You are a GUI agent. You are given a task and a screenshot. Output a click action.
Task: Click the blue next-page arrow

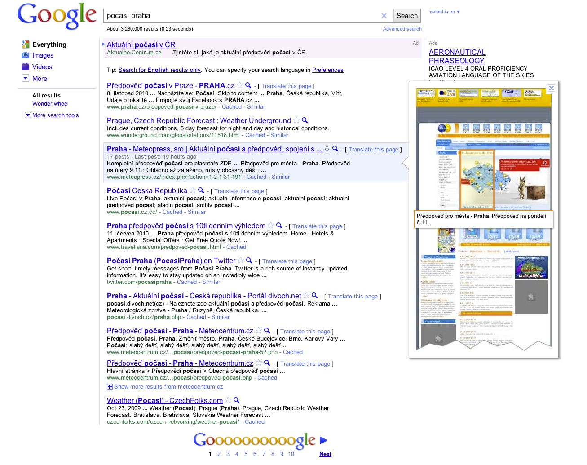tap(323, 440)
